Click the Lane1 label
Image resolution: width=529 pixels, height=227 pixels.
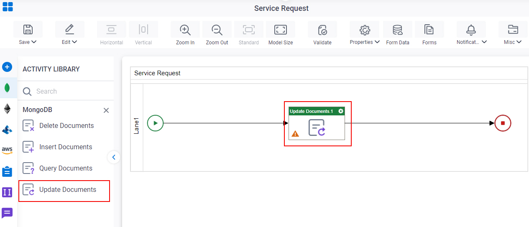137,125
